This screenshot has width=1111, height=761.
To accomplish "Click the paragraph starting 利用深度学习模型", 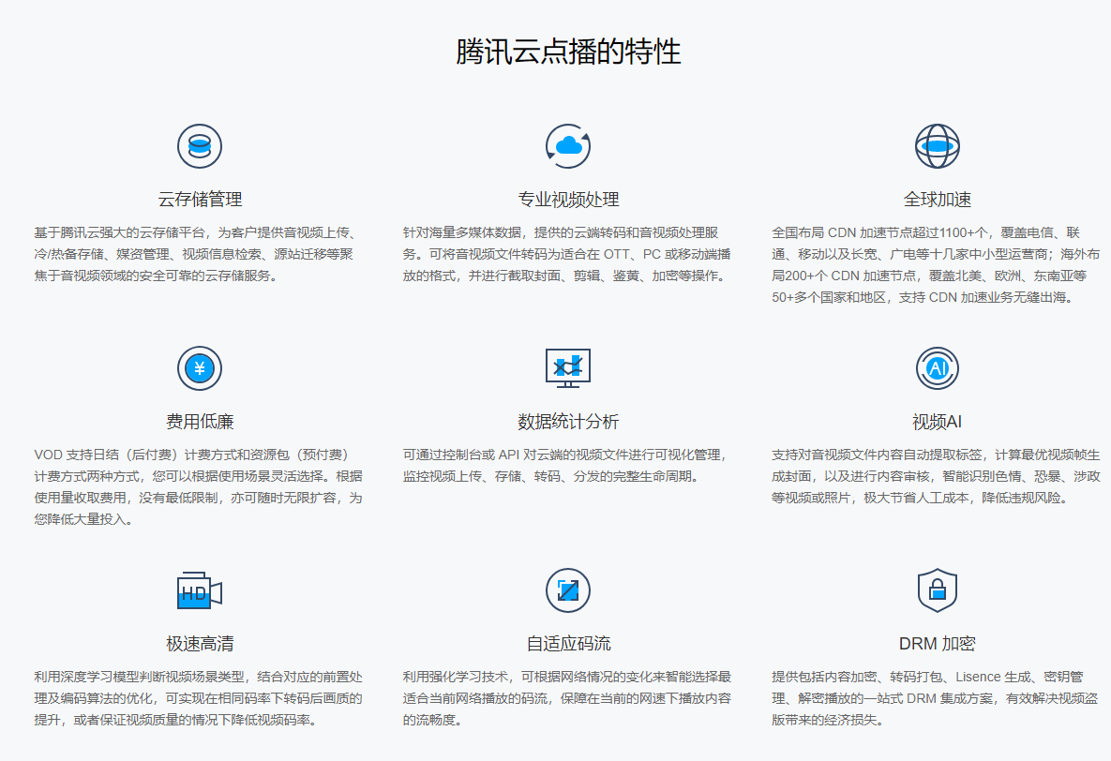I will tap(199, 698).
